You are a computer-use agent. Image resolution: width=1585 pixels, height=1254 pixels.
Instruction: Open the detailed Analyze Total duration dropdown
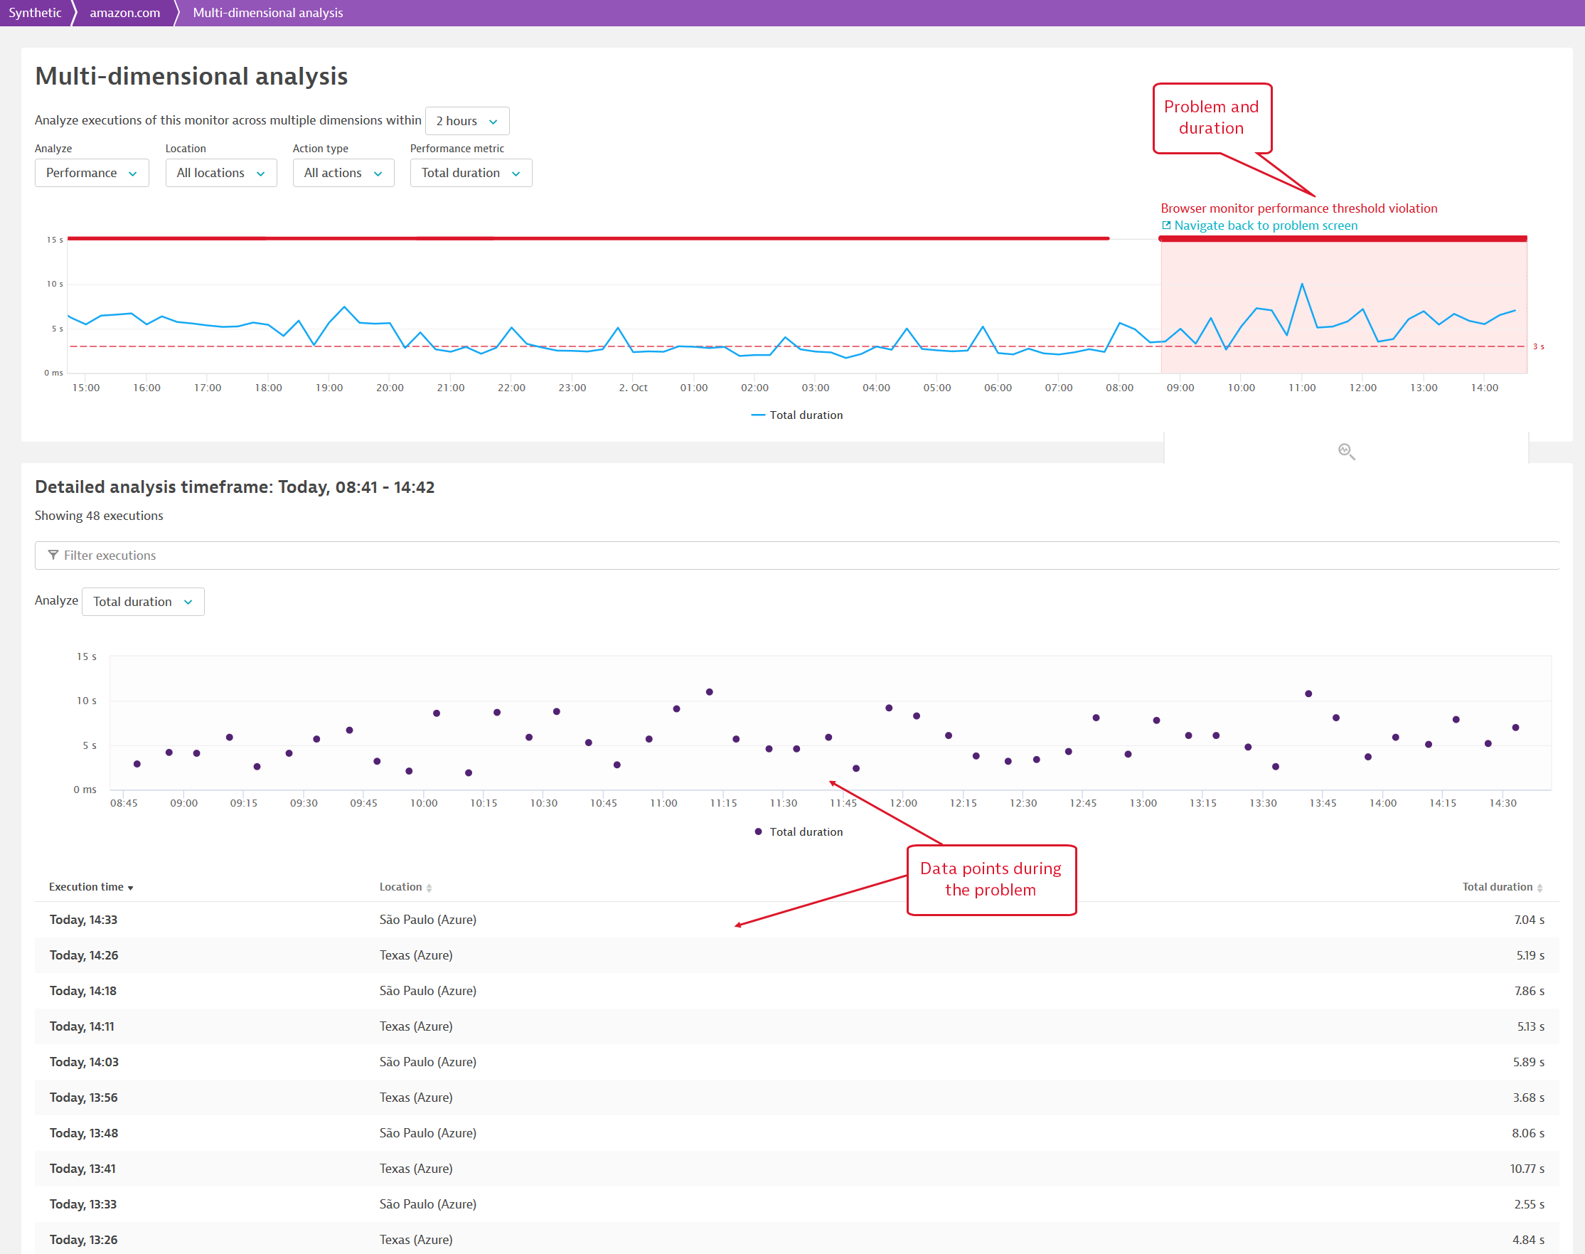click(143, 601)
